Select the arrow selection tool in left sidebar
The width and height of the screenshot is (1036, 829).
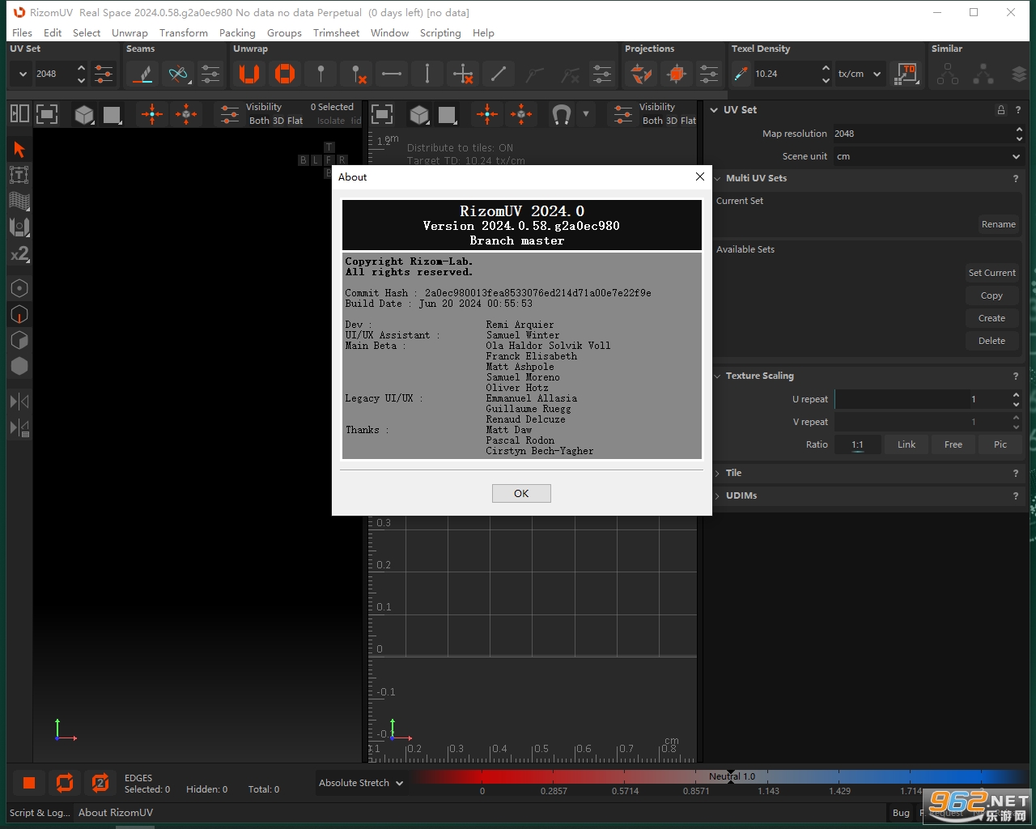click(19, 150)
